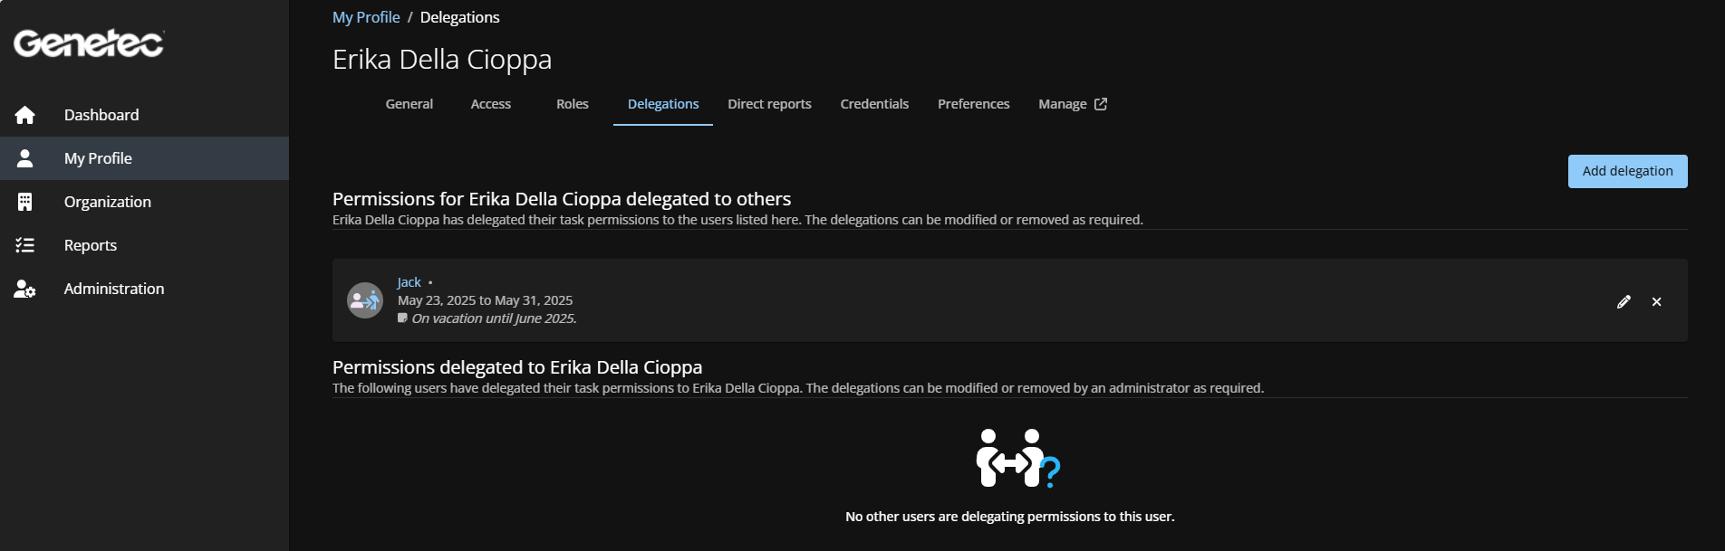
Task: Click the Organization building icon
Action: [x=25, y=202]
